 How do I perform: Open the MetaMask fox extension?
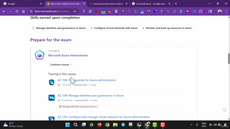pyautogui.click(x=110, y=11)
